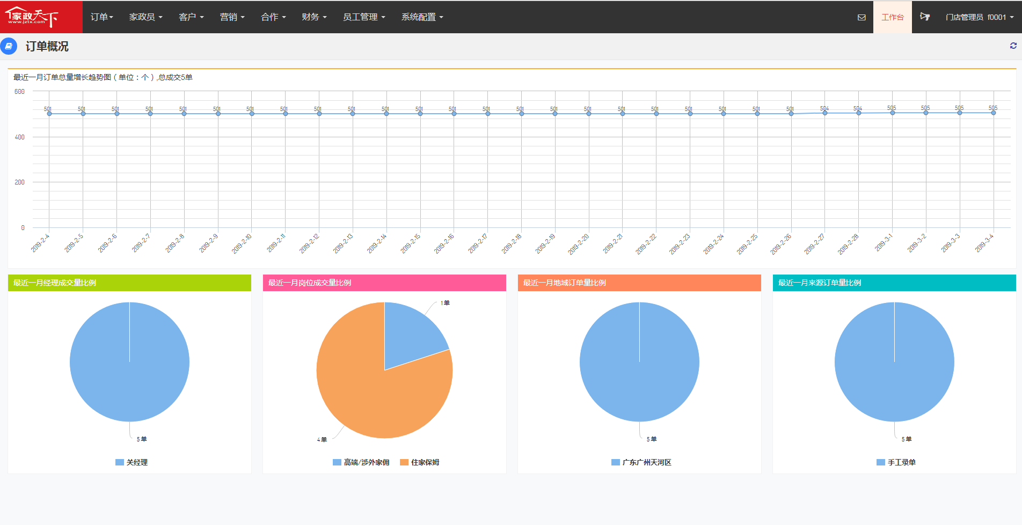This screenshot has width=1022, height=525.
Task: Switch to the 工作台 tab
Action: 893,17
